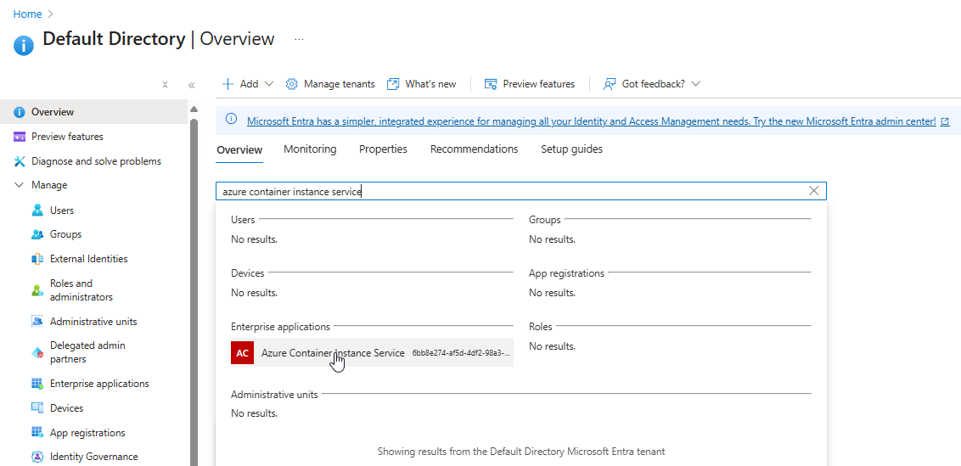Switch to the Properties tab

pos(383,149)
